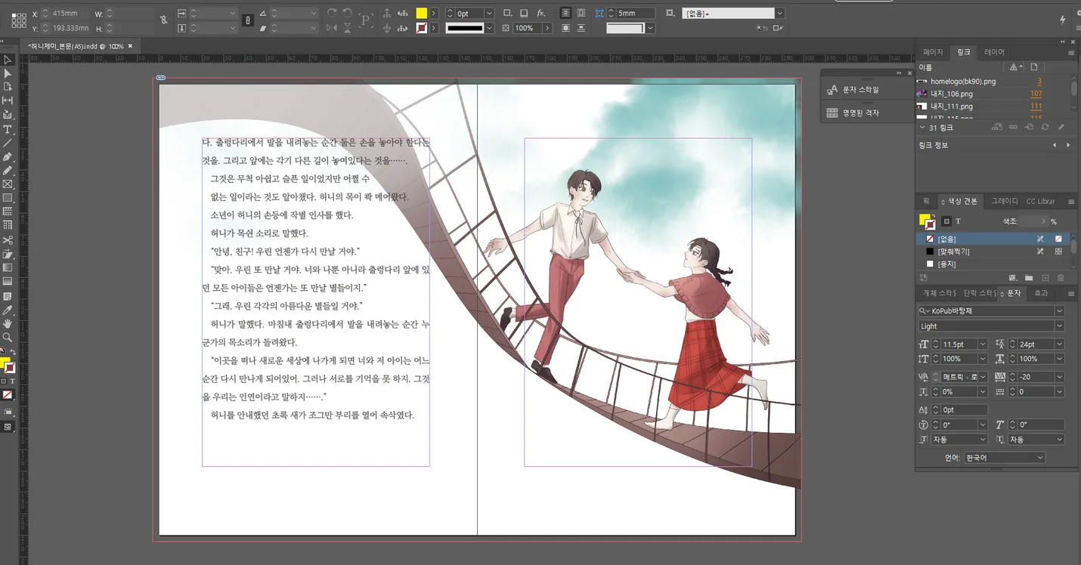Image resolution: width=1081 pixels, height=565 pixels.
Task: Click the flip horizontal icon
Action: tap(333, 28)
